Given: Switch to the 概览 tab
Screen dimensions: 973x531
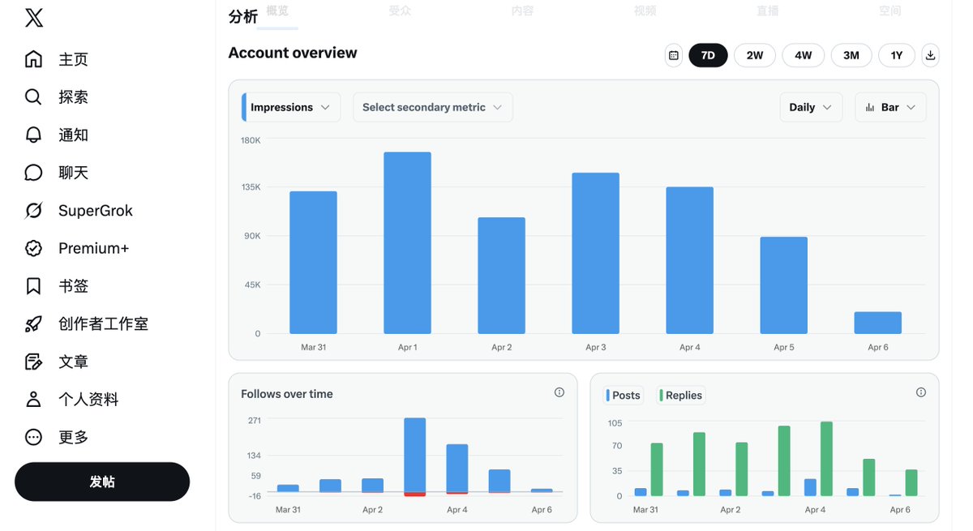Looking at the screenshot, I should click(277, 11).
